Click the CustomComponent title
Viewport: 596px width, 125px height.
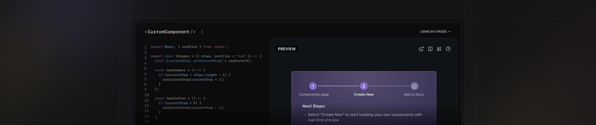[170, 32]
